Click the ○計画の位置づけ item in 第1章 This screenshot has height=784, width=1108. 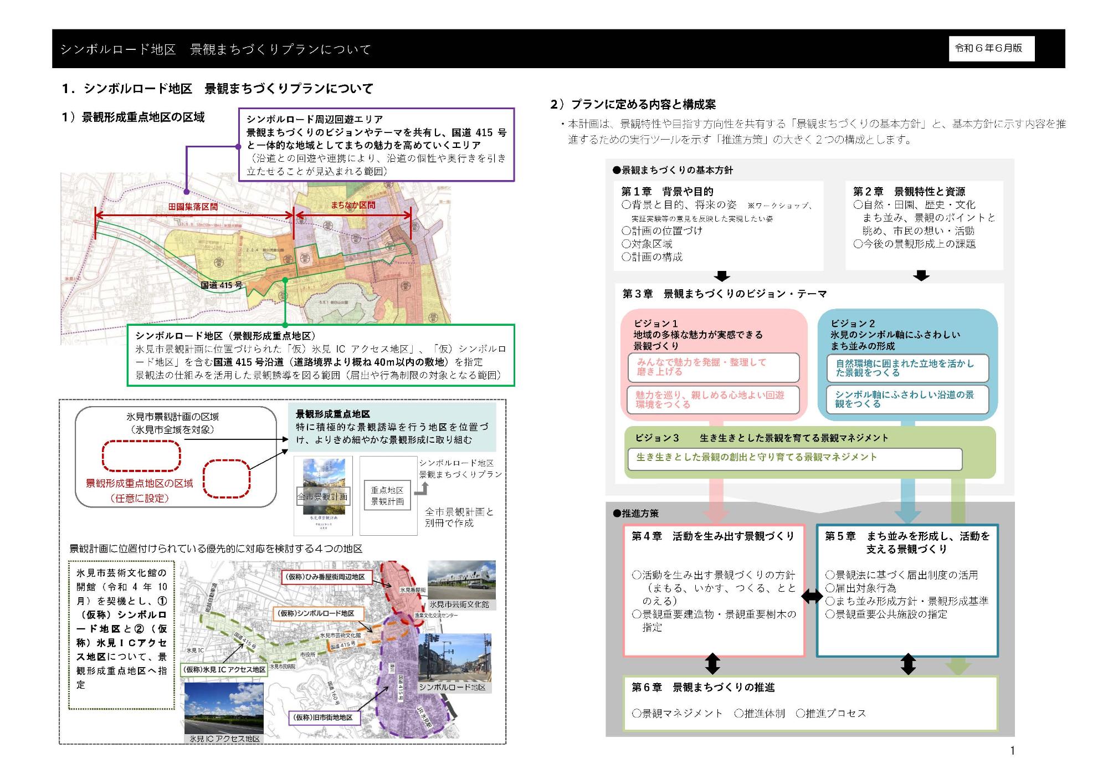click(x=662, y=230)
